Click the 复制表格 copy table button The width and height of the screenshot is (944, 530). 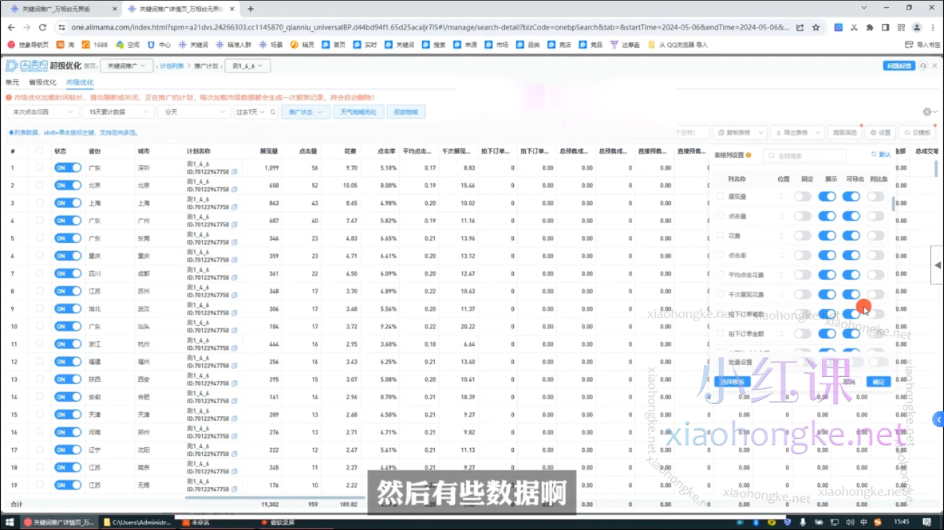click(x=739, y=132)
